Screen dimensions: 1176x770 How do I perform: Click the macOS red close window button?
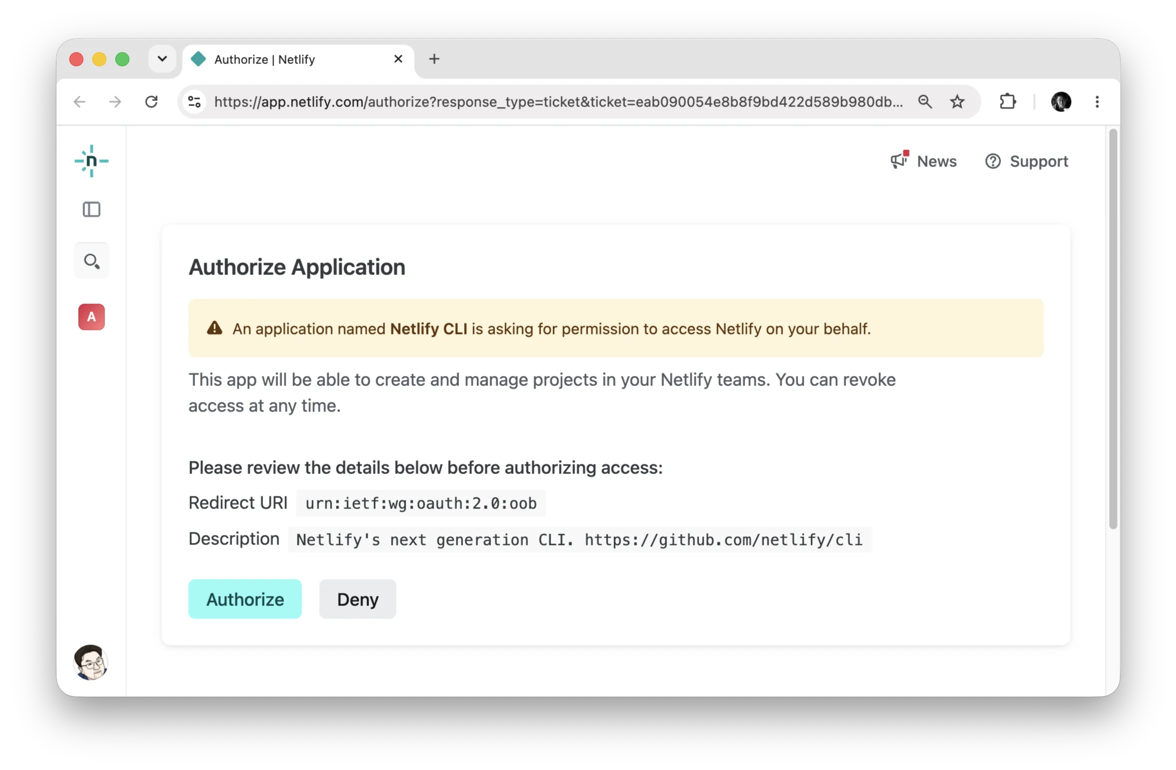click(76, 59)
